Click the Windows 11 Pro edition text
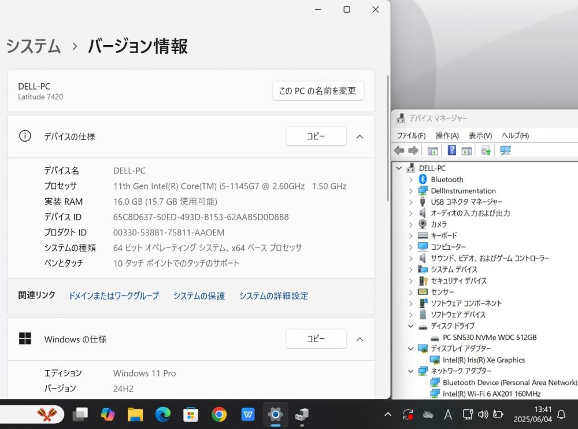 [144, 373]
